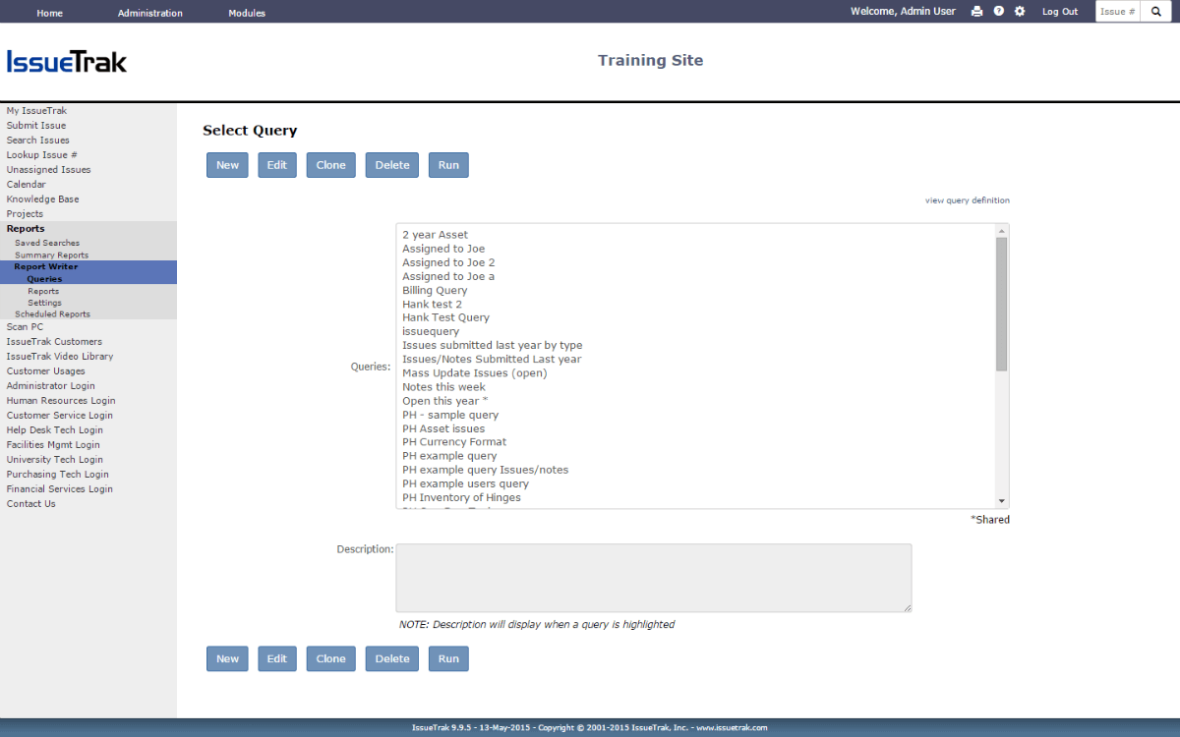Image resolution: width=1180 pixels, height=737 pixels.
Task: Select the 'PH Currency Format' query
Action: click(x=454, y=442)
